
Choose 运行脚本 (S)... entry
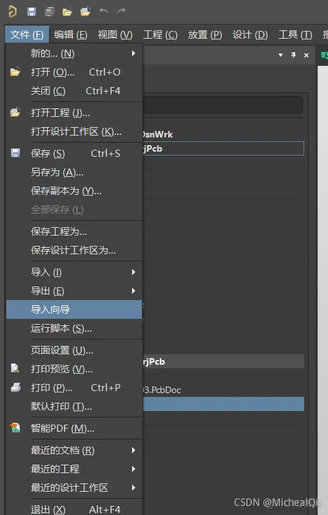(x=74, y=328)
